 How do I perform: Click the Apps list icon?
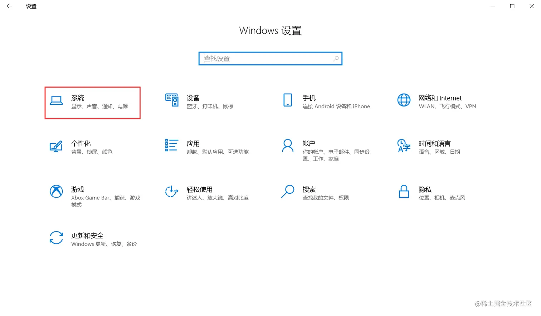click(x=171, y=145)
